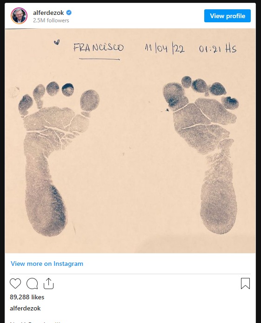Click the 89,288 likes count
261x323 pixels.
click(27, 297)
